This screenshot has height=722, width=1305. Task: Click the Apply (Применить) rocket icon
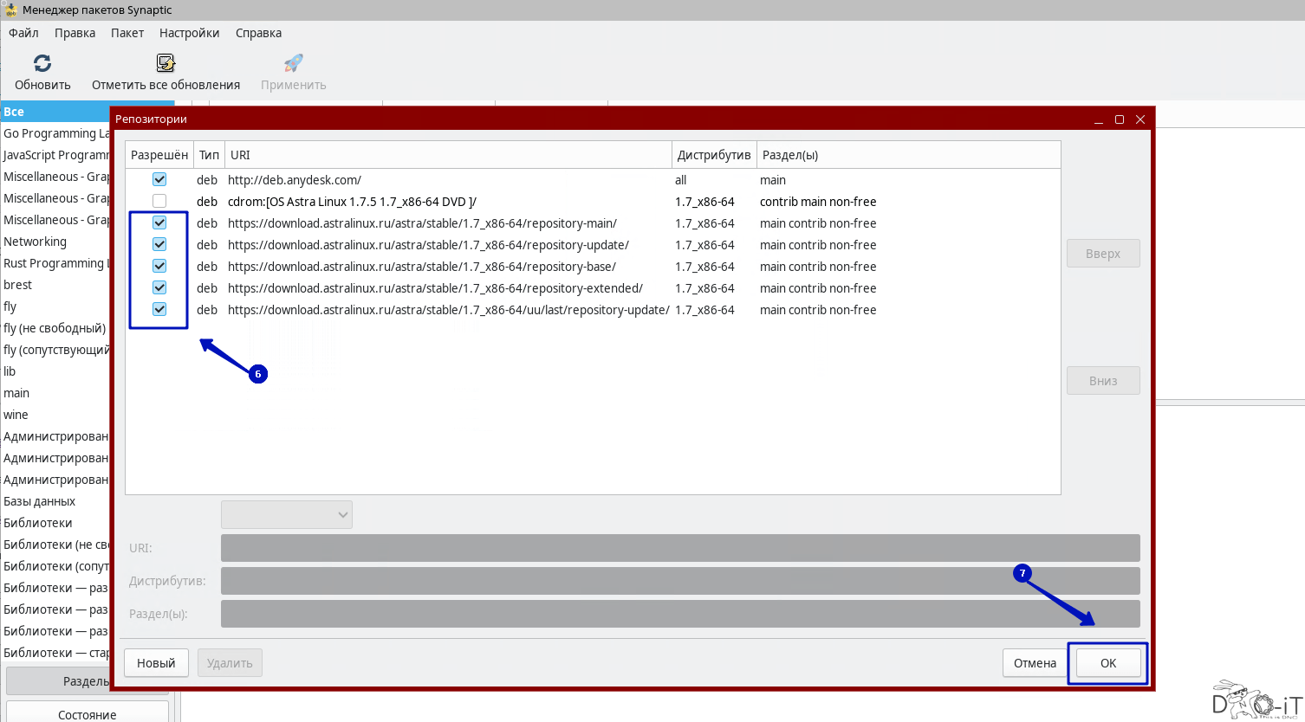pos(294,63)
